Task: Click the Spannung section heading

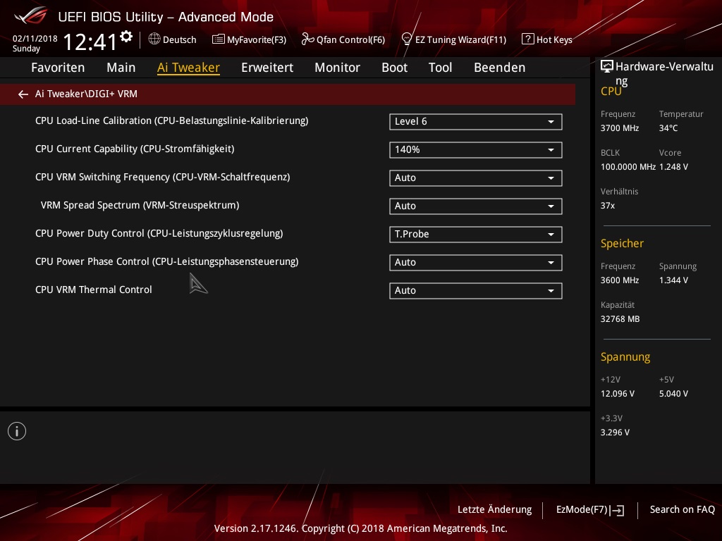Action: point(625,357)
